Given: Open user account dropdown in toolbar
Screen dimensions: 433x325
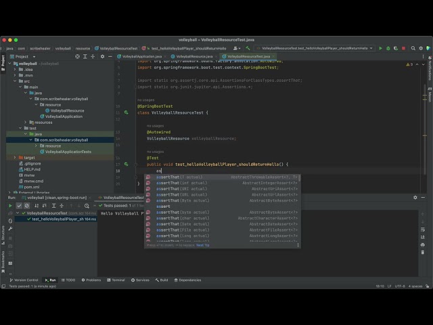Looking at the screenshot, I should point(237,48).
